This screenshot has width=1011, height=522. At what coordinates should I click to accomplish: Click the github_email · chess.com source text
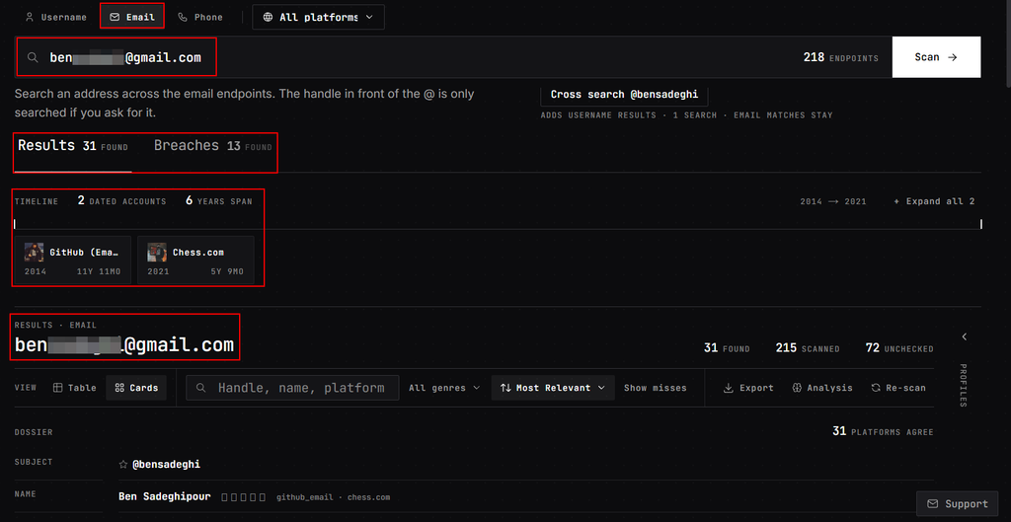tap(334, 497)
